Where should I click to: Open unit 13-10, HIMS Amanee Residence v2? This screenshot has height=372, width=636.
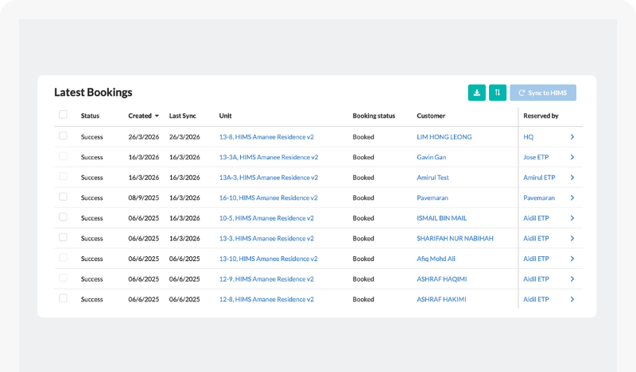coord(268,259)
